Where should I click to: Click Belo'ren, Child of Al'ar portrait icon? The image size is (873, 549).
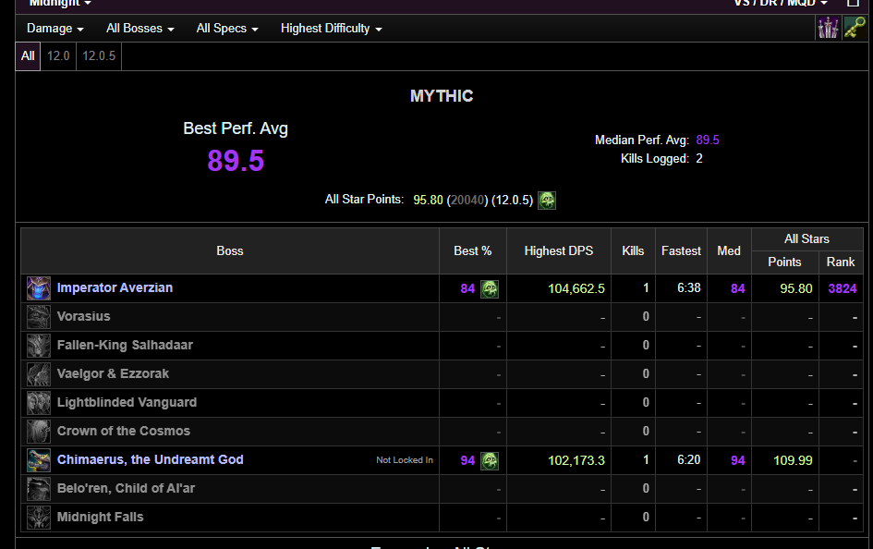(x=39, y=489)
